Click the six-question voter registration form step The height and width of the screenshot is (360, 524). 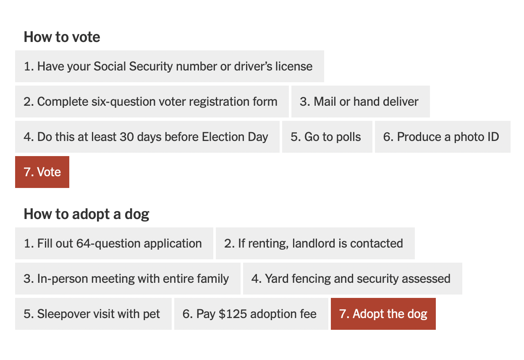[152, 102]
